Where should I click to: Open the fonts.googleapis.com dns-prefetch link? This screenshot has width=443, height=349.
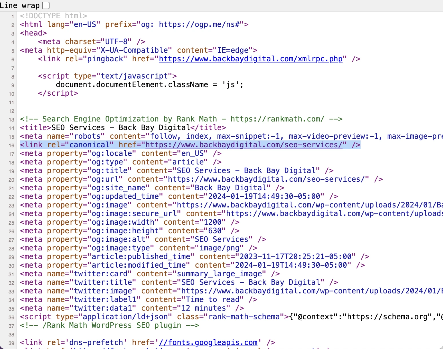tap(208, 343)
